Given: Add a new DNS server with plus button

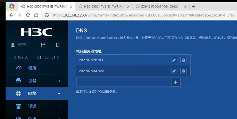Looking at the screenshot, I should 176,82.
